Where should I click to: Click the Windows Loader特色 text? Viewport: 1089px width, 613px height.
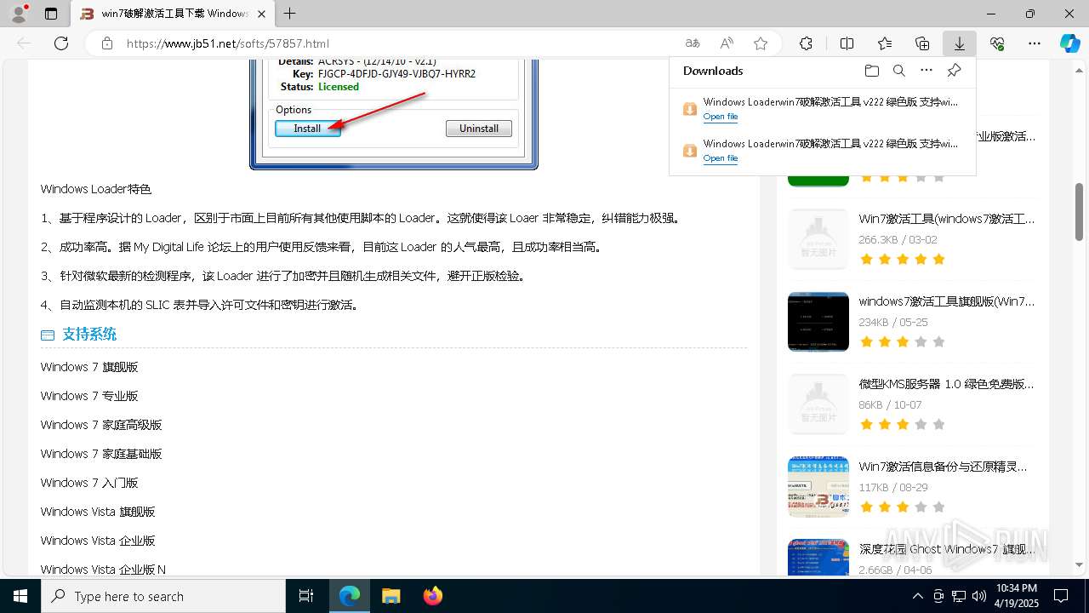coord(96,189)
